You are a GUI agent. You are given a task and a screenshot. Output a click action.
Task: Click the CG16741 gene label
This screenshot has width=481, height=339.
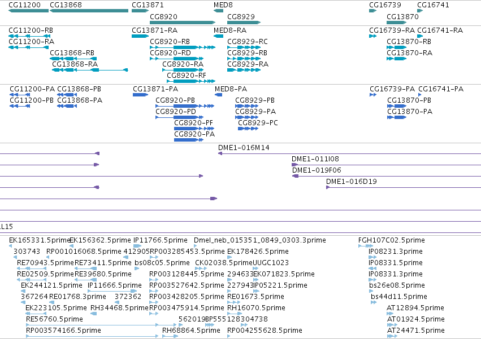[x=433, y=5]
